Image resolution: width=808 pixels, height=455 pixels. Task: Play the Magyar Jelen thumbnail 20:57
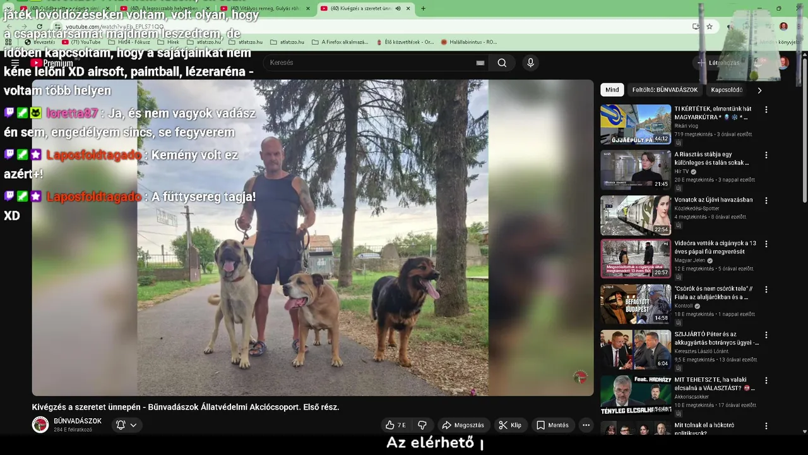click(x=636, y=258)
